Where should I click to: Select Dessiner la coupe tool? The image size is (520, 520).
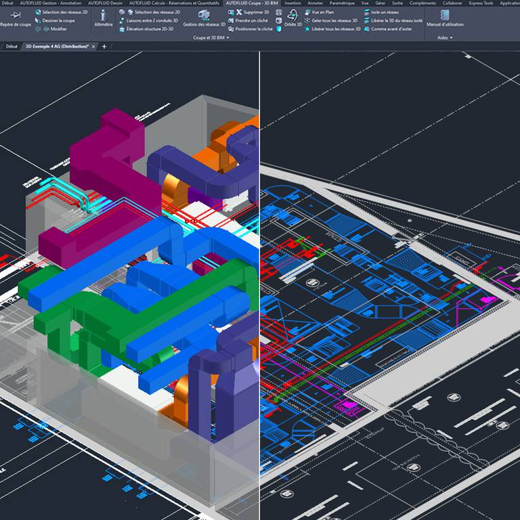pos(58,20)
